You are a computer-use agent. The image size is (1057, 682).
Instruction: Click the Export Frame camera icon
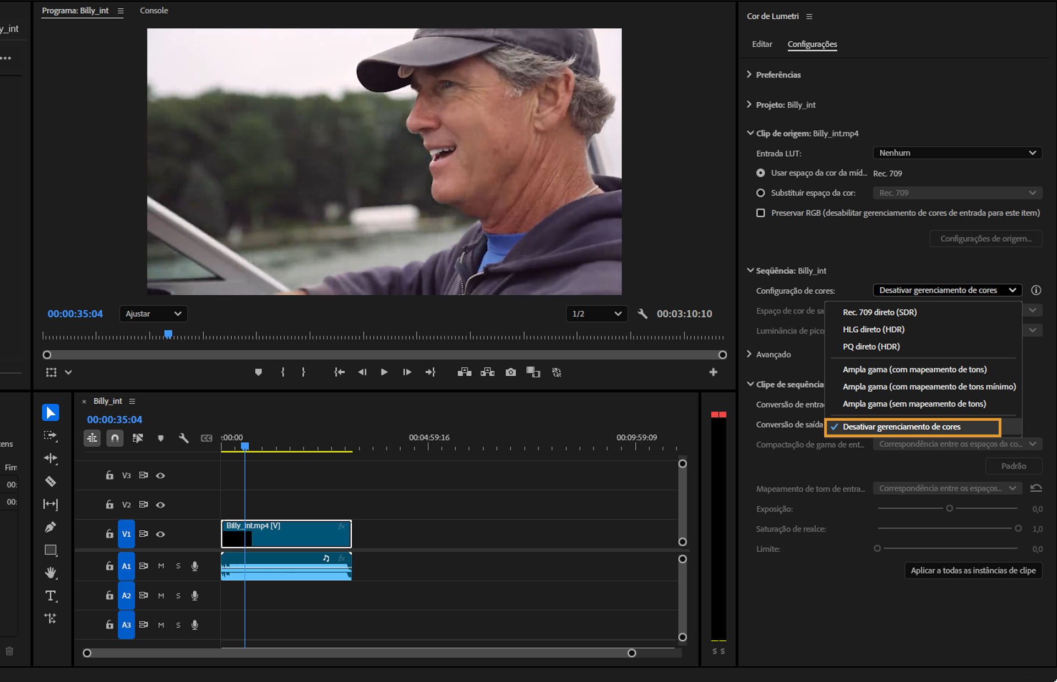(510, 372)
